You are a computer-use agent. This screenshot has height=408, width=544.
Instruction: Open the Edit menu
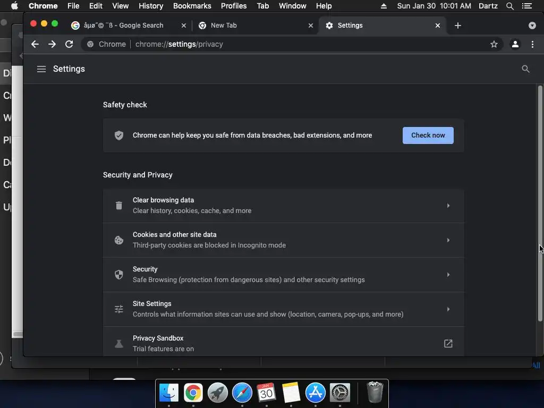[x=96, y=6]
